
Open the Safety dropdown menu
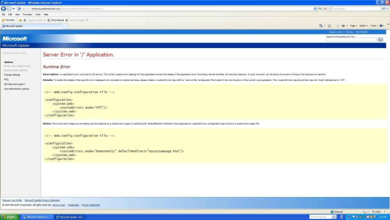pos(363,26)
